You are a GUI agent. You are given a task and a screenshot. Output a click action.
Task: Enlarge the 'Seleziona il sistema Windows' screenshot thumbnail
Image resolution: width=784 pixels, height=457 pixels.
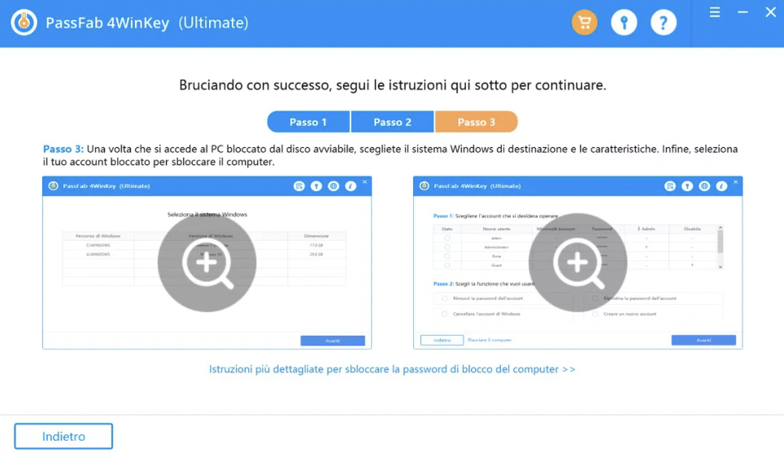point(207,263)
